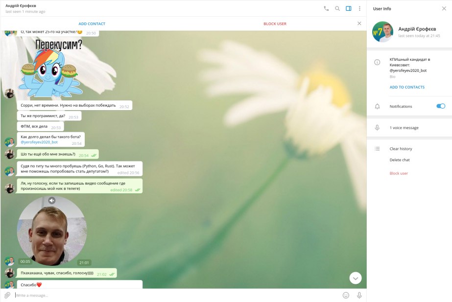Open search in chat with magnifier icon
452x302 pixels.
pyautogui.click(x=337, y=9)
